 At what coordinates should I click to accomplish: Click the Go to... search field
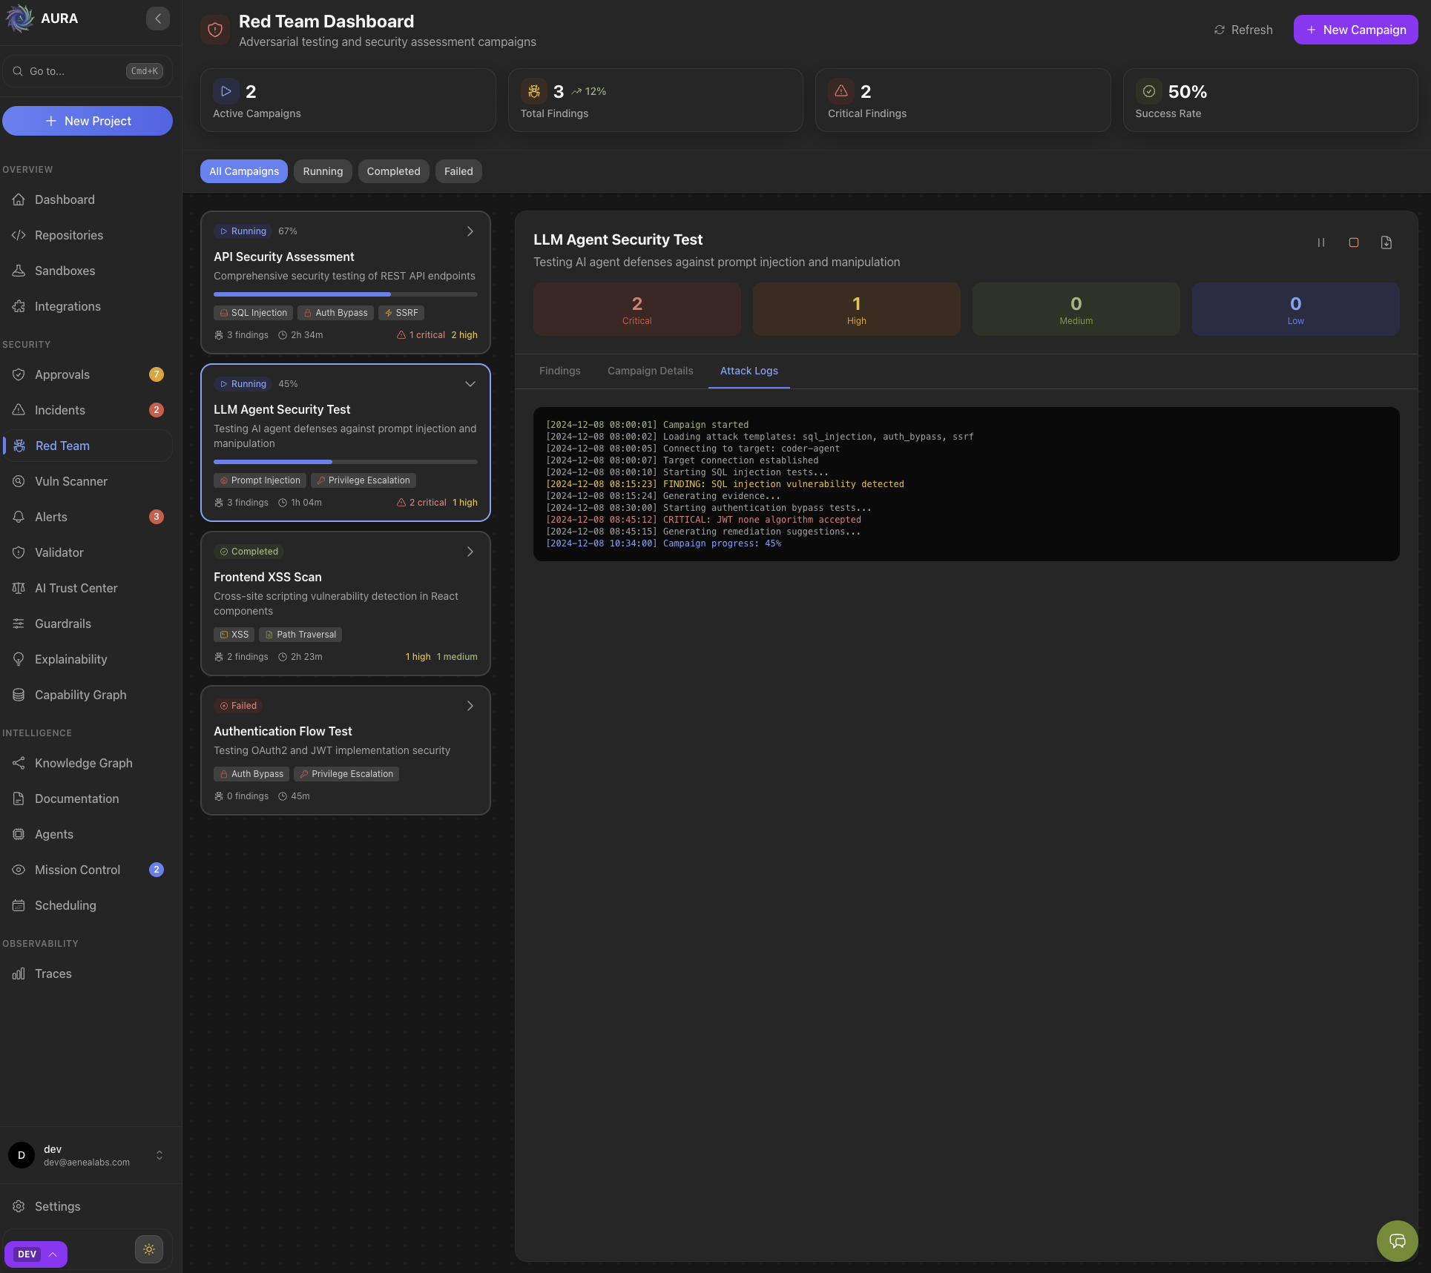[88, 71]
